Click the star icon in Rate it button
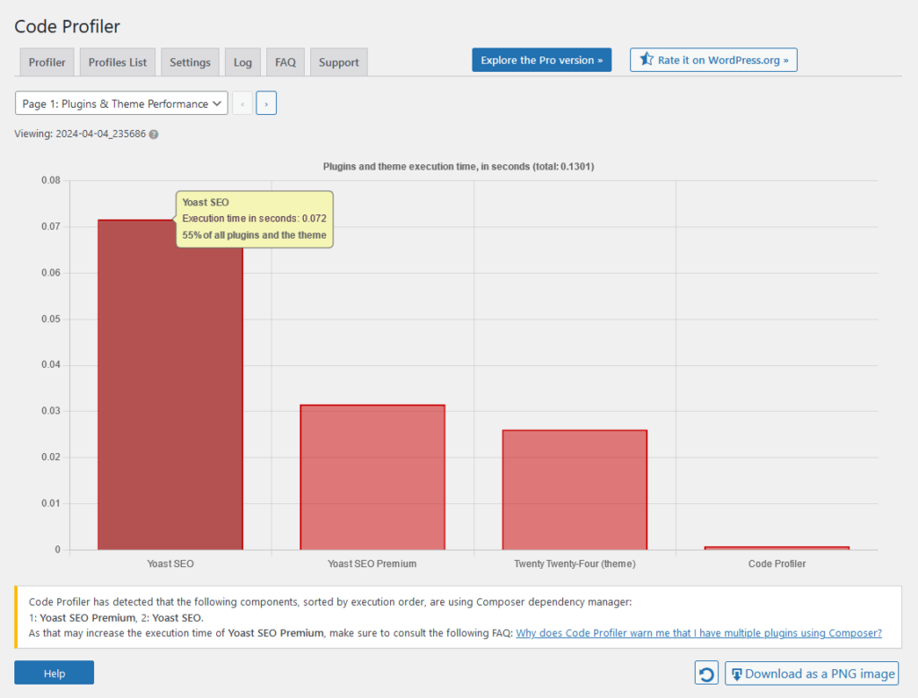The height and width of the screenshot is (698, 918). coord(646,59)
